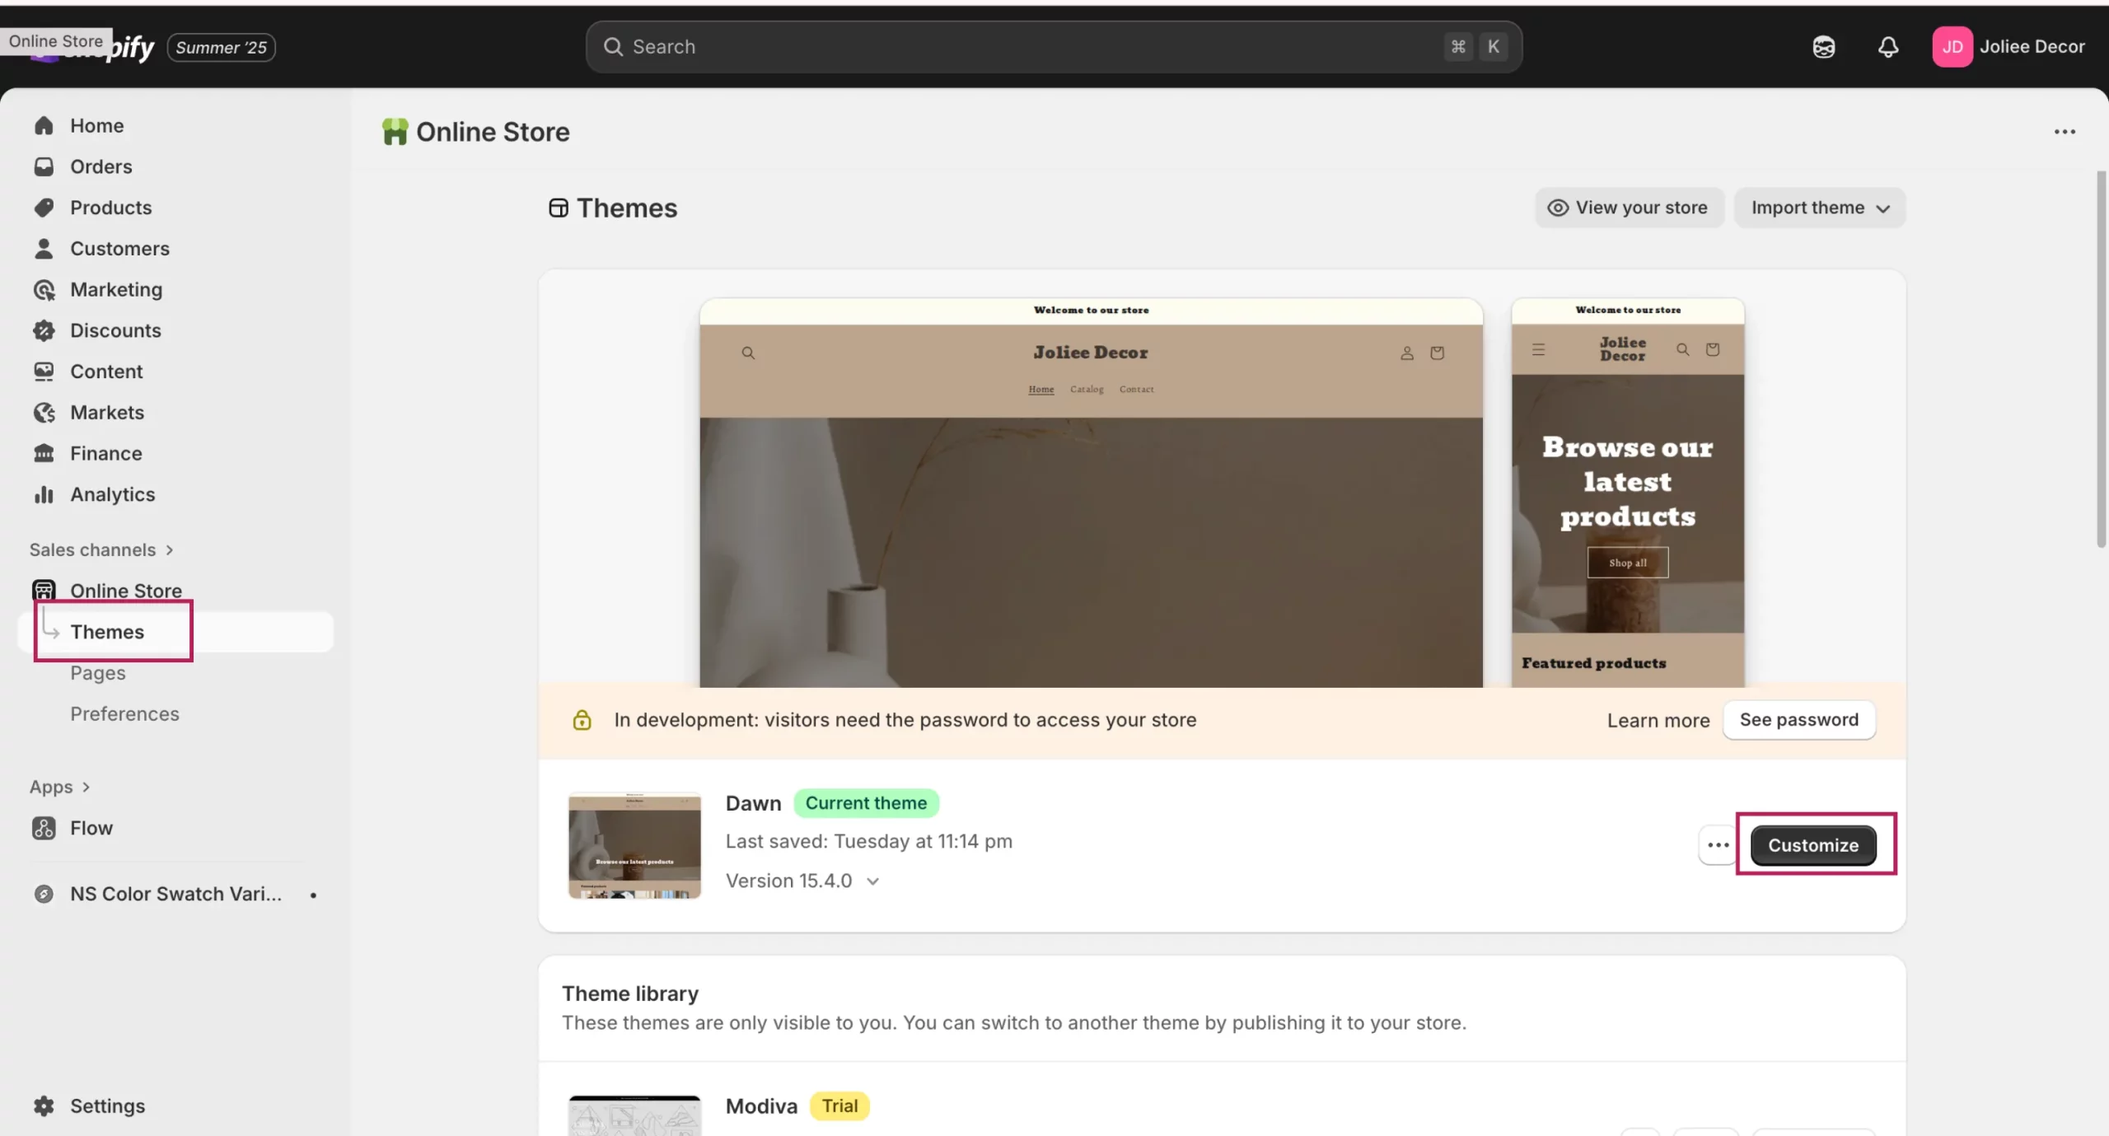Click the desktop store preview image
Screen dimensions: 2109x1136
(1091, 493)
